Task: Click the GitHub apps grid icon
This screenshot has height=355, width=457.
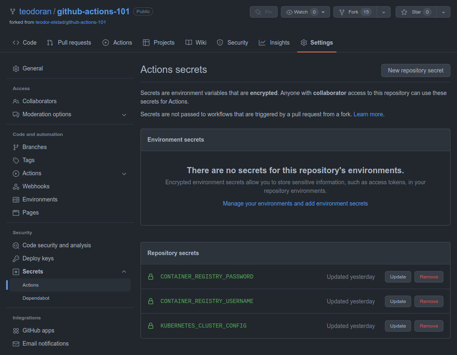Action: point(16,331)
